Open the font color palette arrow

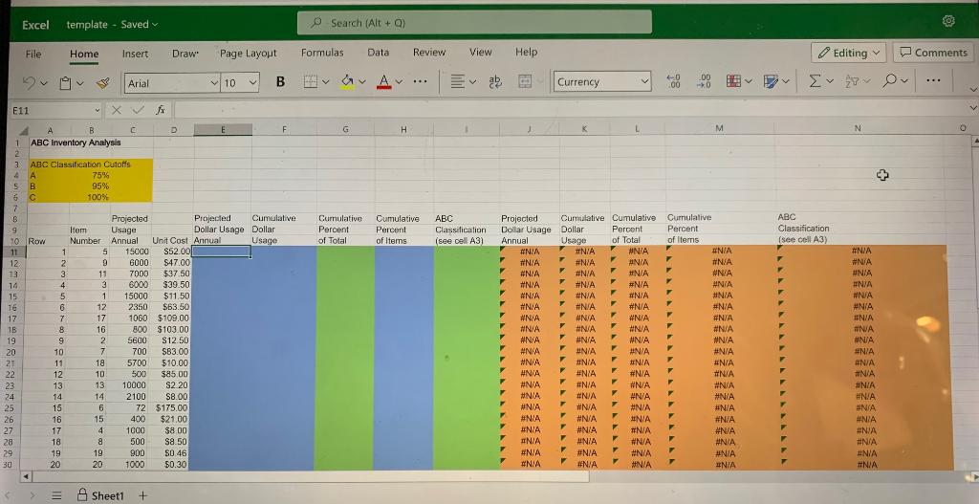tap(400, 82)
